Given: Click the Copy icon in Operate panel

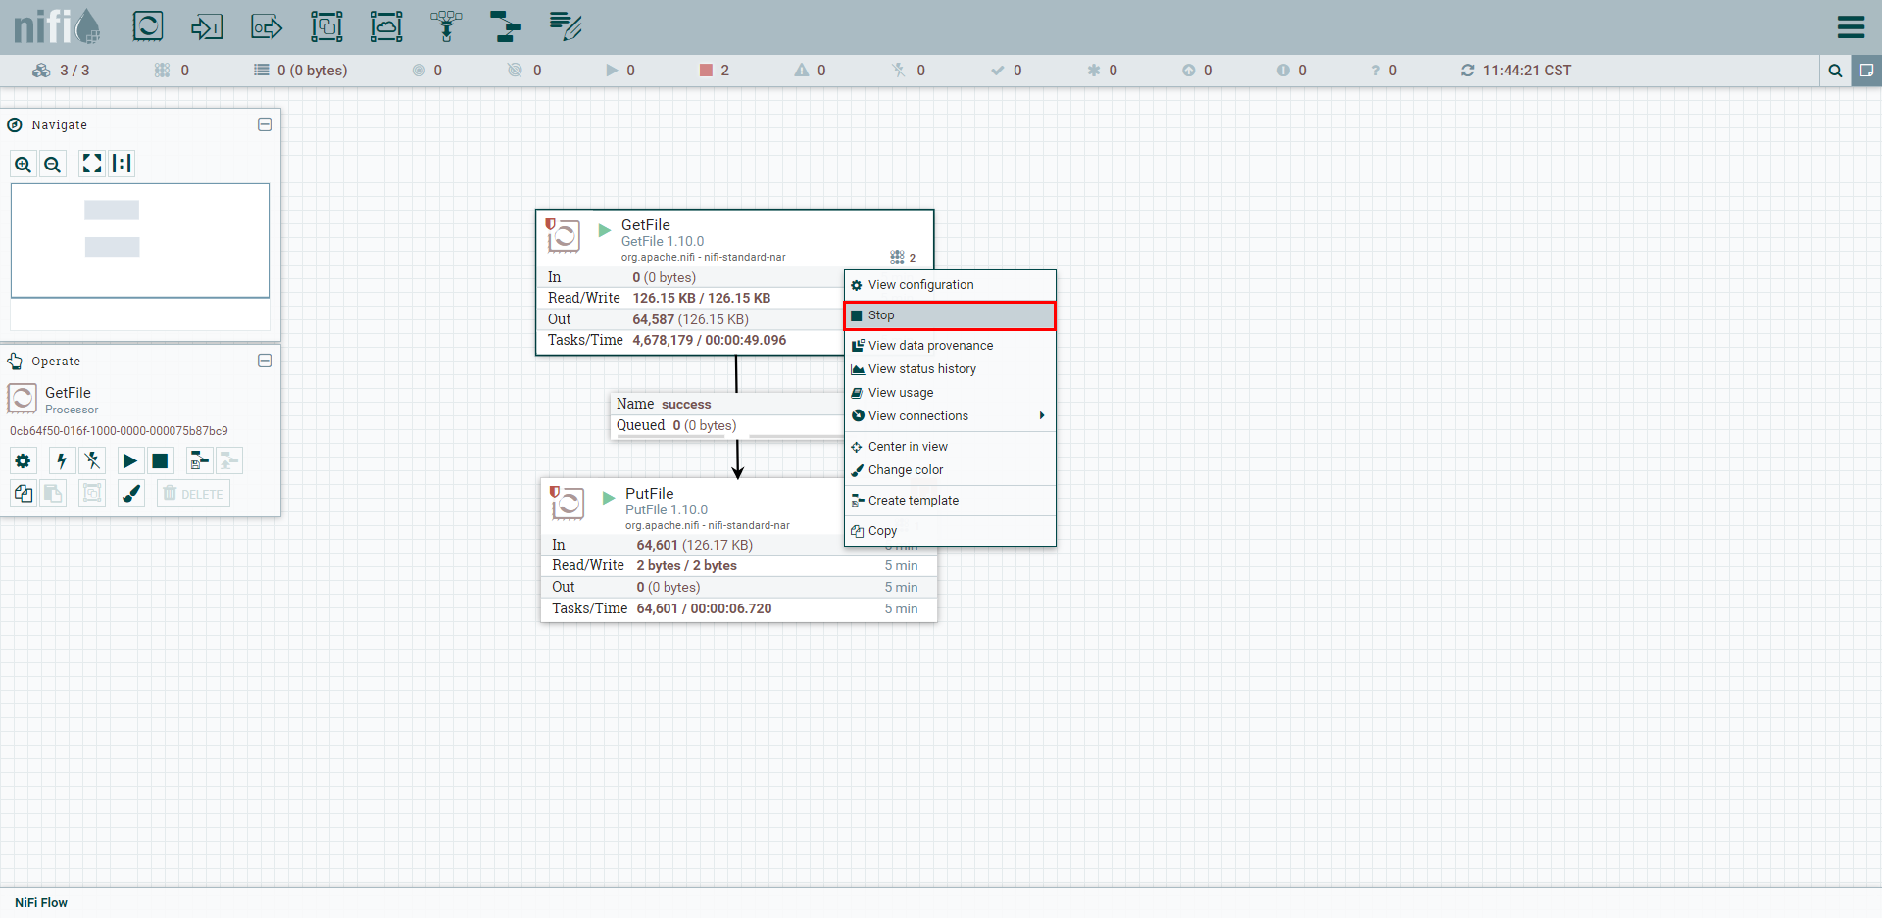Looking at the screenshot, I should pos(24,493).
